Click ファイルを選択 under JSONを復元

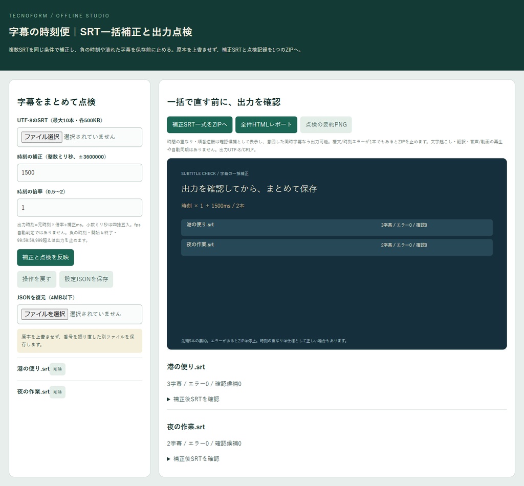click(x=45, y=314)
